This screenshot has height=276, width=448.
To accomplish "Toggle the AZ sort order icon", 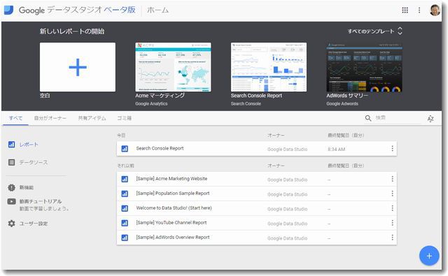I will tap(430, 119).
